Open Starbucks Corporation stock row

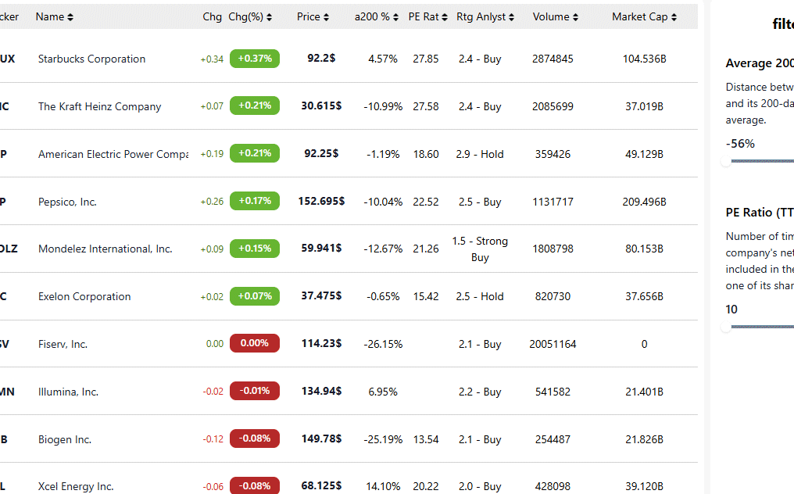click(x=91, y=59)
